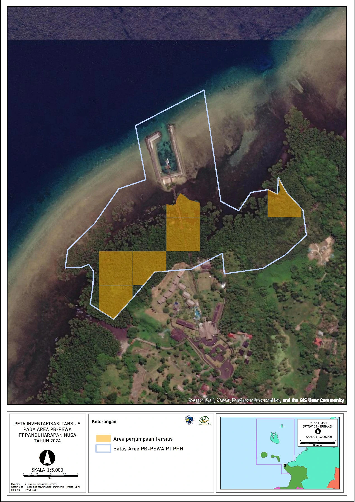Click the map title "PETA INVENTARISASI TARSIUS"
355x502 pixels.
(47, 424)
